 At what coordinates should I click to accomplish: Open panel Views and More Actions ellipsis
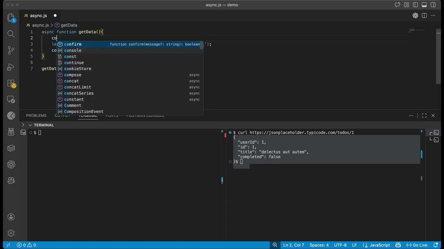tap(411, 116)
